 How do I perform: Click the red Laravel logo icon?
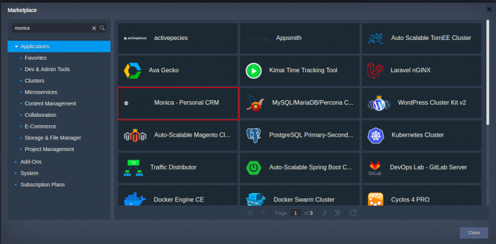coord(375,70)
